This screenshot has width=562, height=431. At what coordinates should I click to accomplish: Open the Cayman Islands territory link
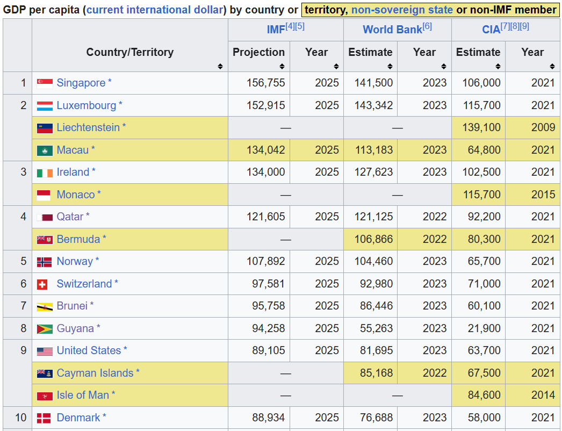(95, 373)
